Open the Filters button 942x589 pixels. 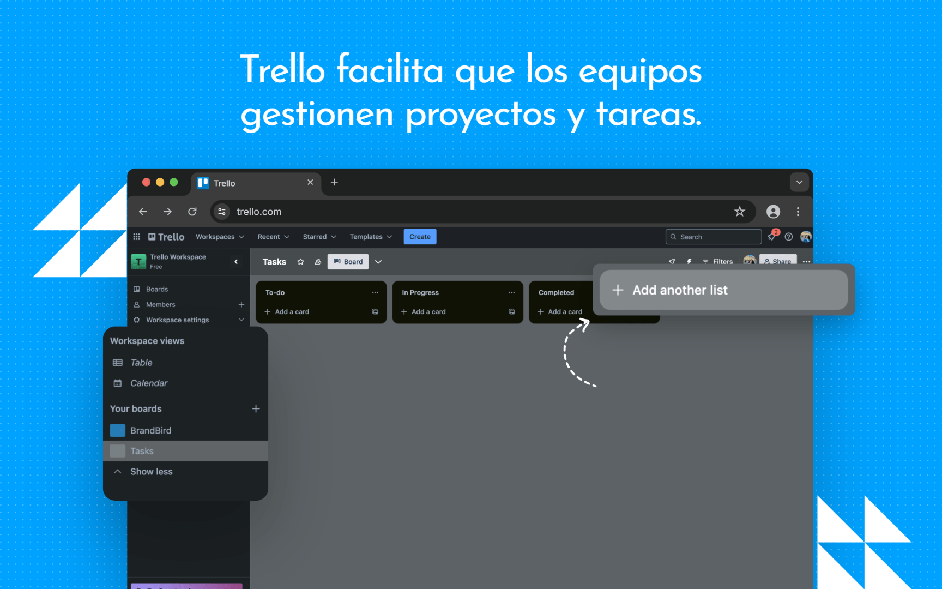(x=717, y=262)
